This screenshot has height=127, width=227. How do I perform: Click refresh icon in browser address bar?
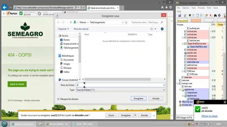tap(84, 7)
